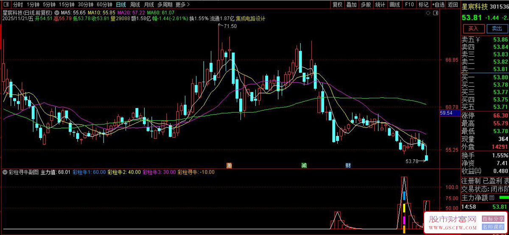Click the 14:58 trade tick row
The image size is (509, 235).
[485, 207]
